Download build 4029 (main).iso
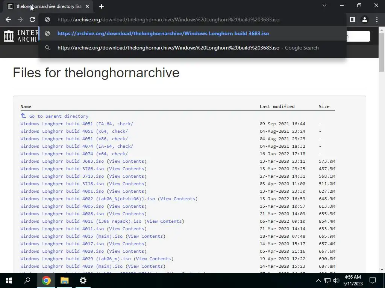This screenshot has width=385, height=288. (71, 266)
